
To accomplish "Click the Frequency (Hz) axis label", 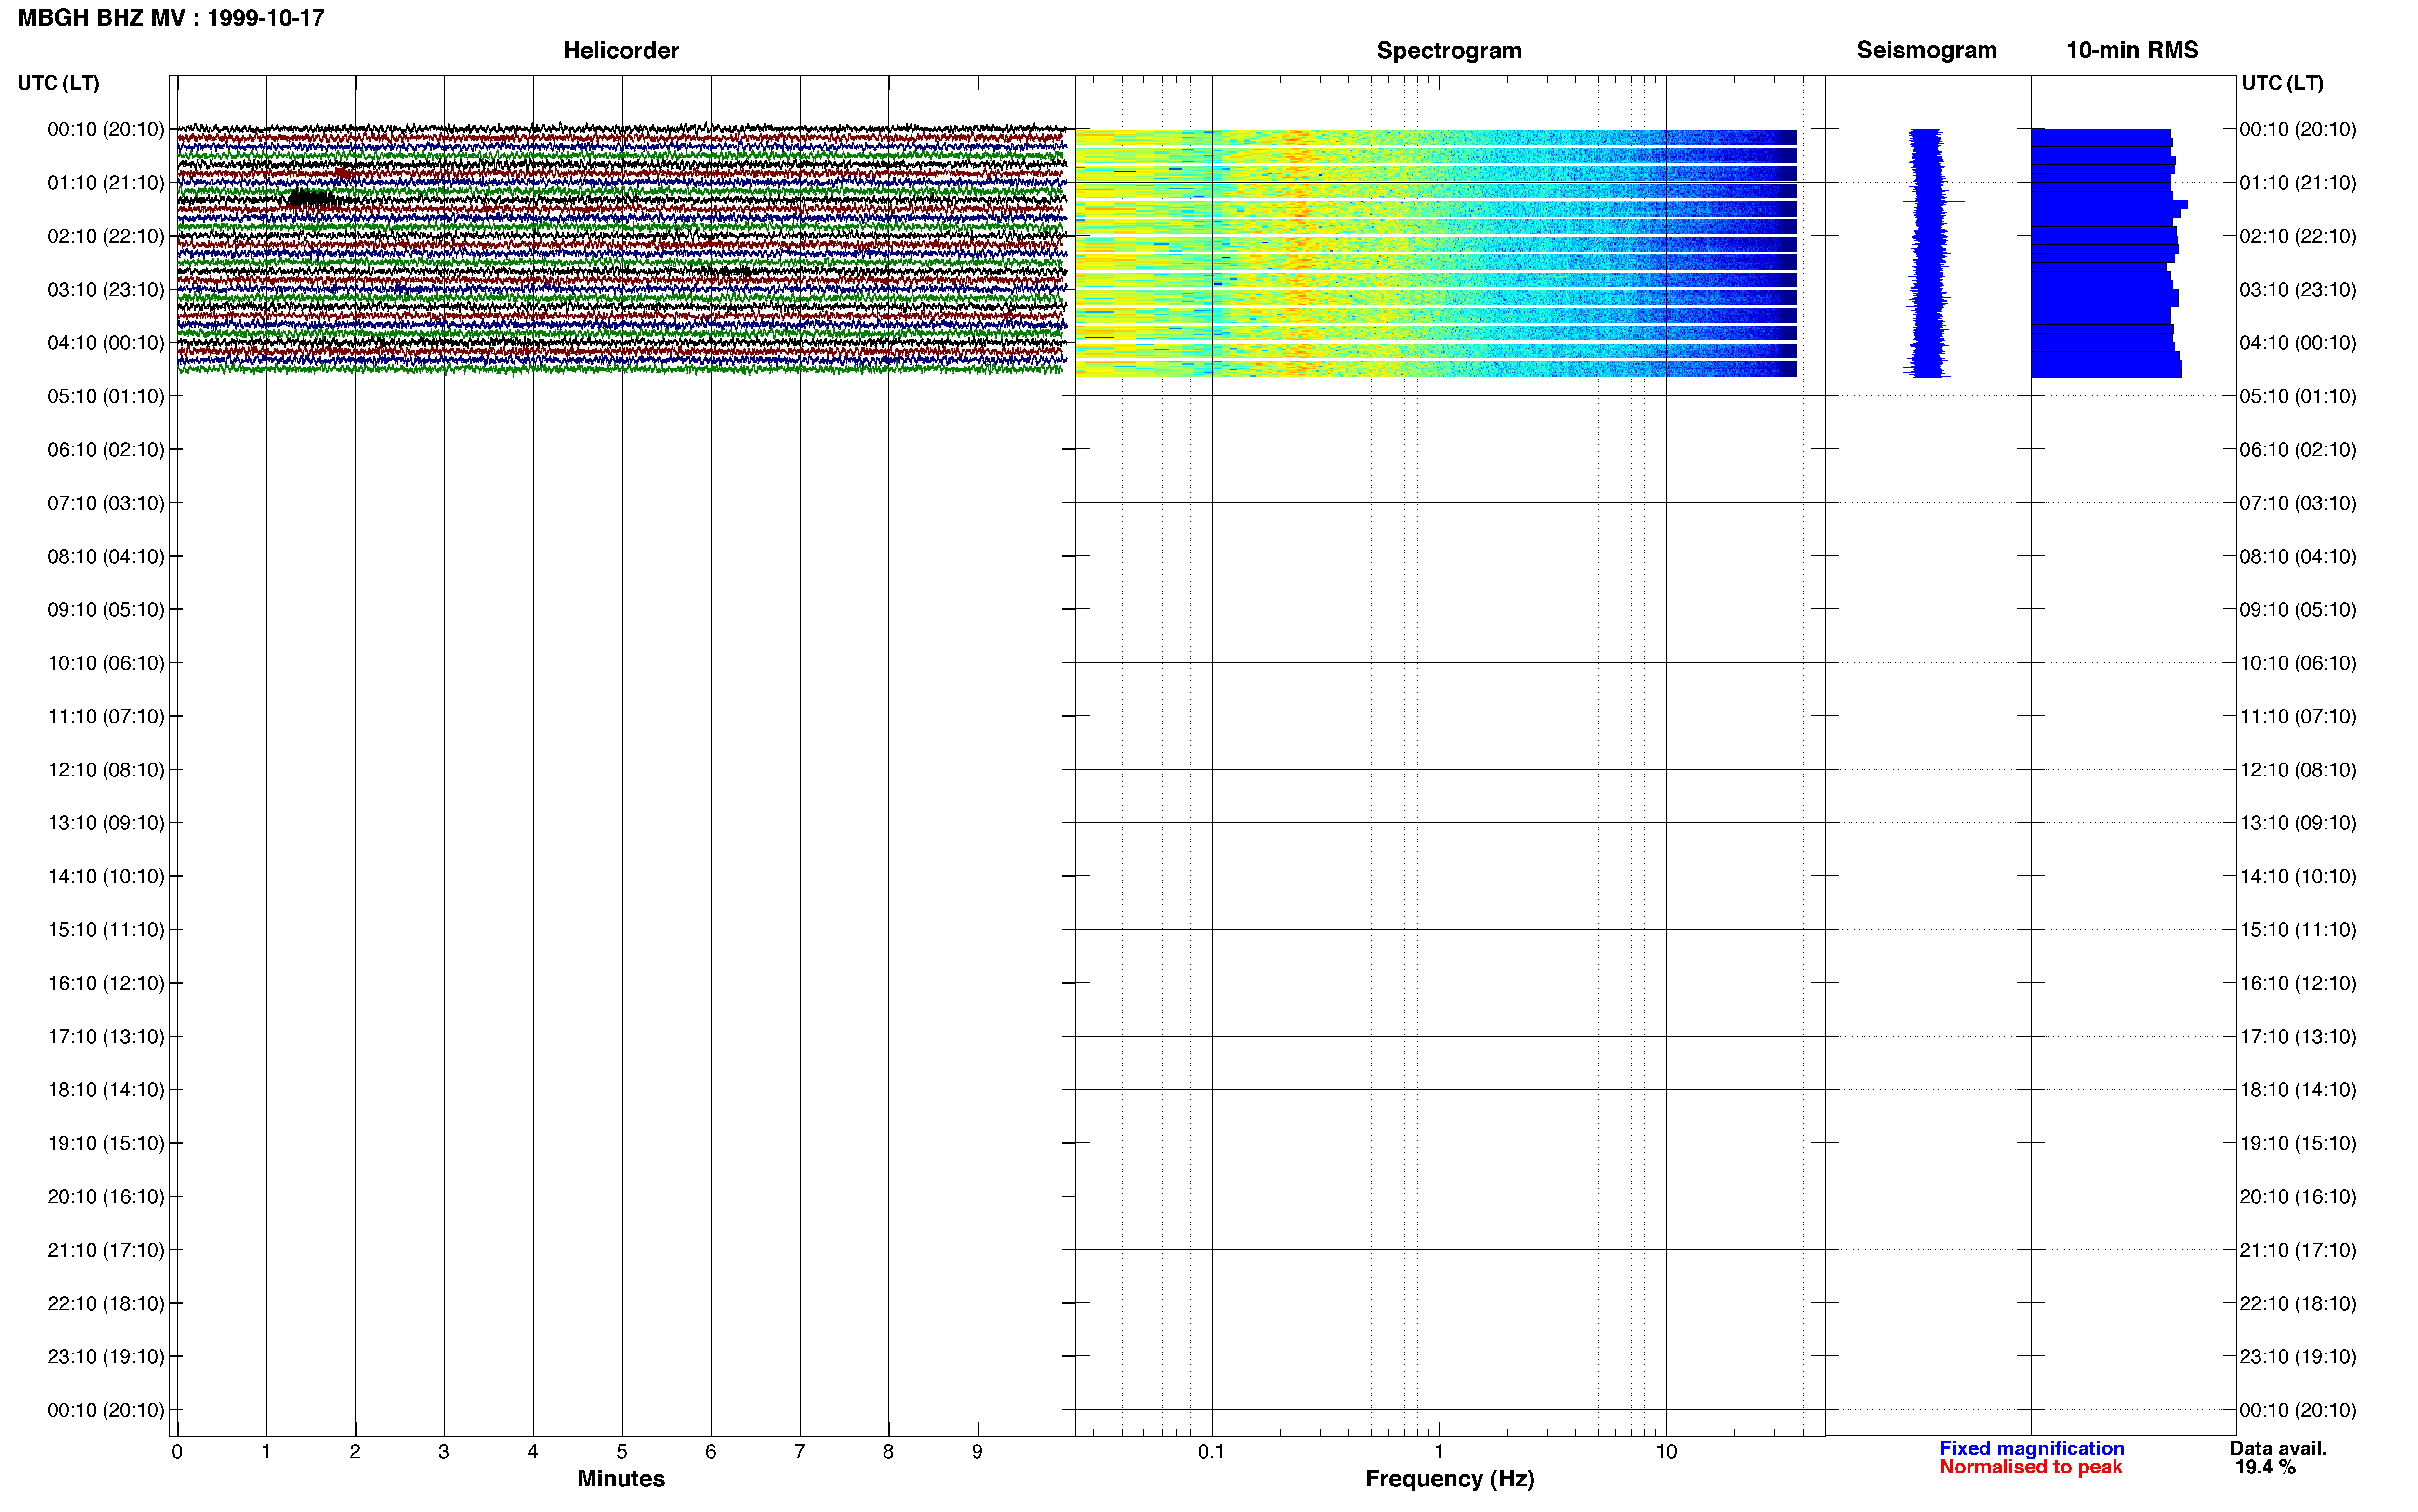I will click(1449, 1479).
